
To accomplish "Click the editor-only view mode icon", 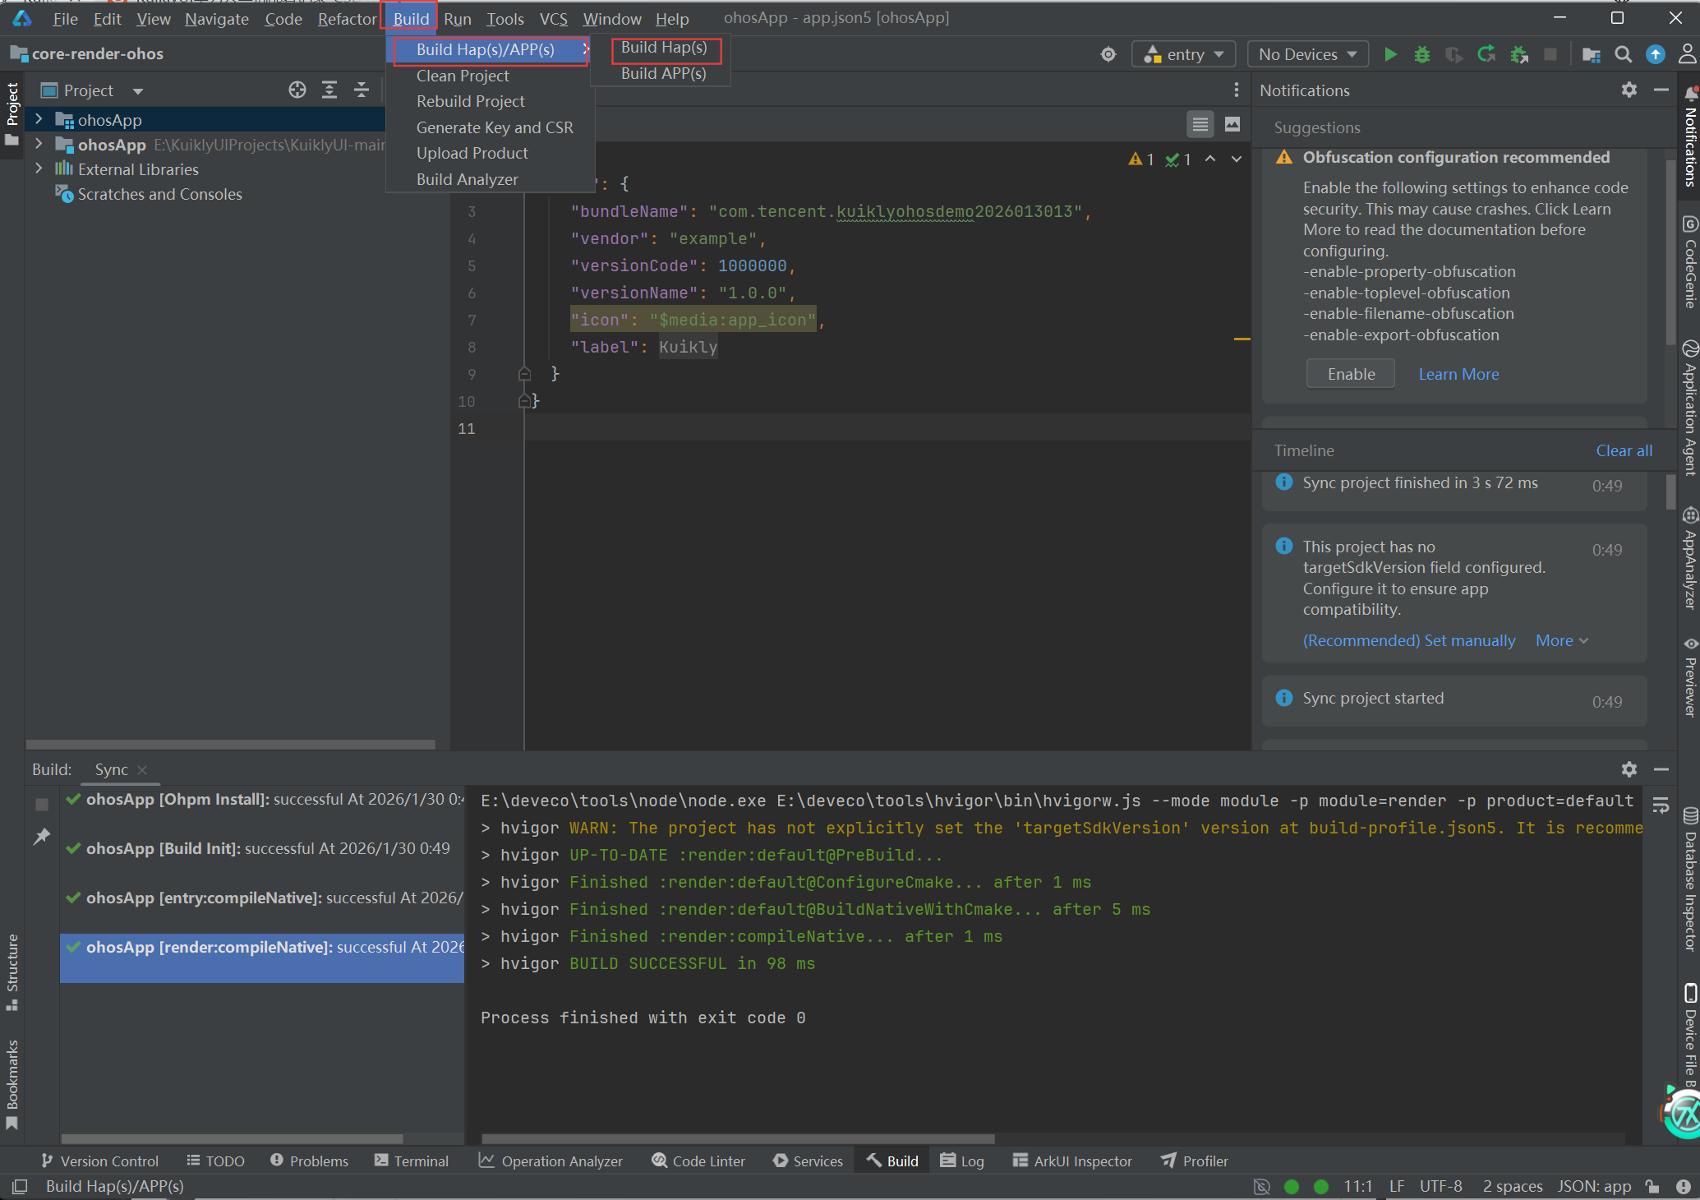I will point(1200,124).
